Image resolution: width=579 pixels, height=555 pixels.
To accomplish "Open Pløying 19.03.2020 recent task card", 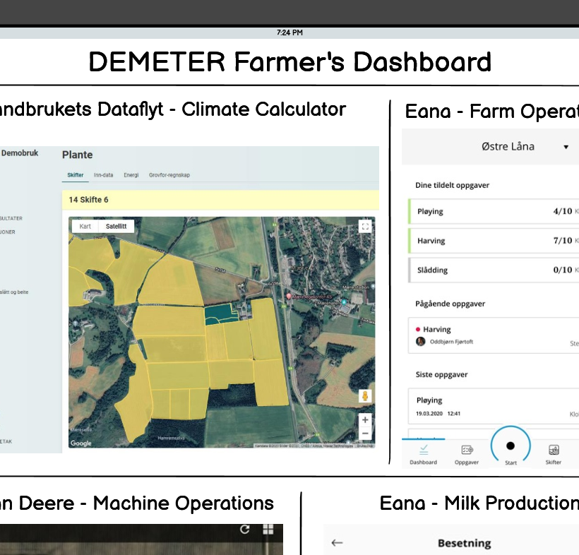I will tap(494, 406).
